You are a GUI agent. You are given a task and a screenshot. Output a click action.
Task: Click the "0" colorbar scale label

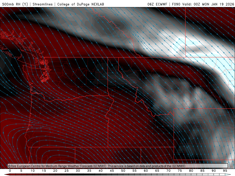click(x=10, y=171)
